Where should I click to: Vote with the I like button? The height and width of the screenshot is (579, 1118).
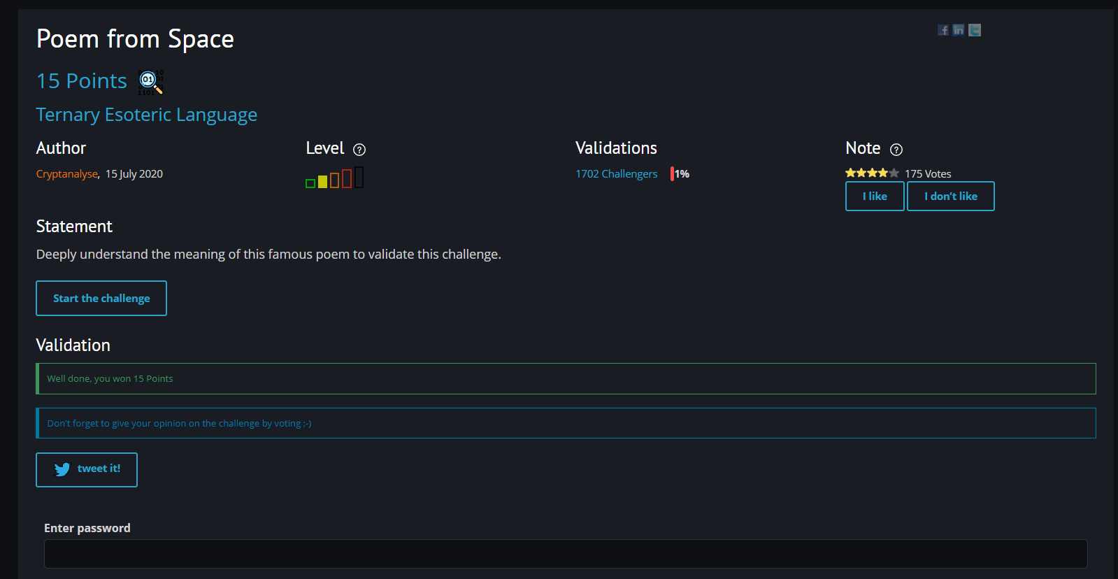coord(875,196)
